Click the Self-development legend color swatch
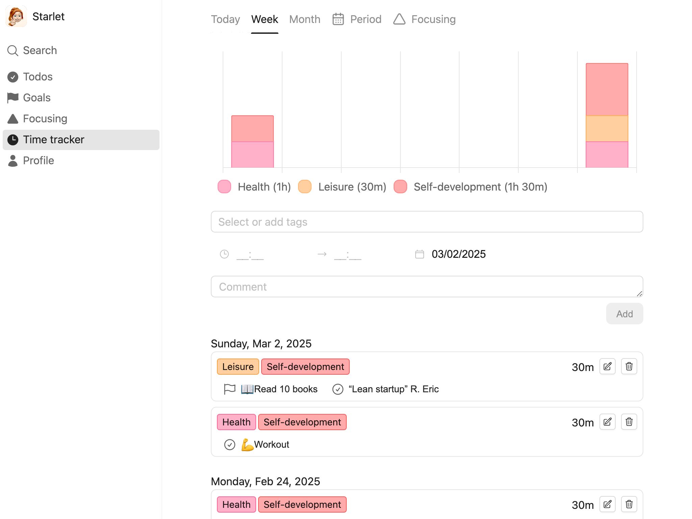 400,187
